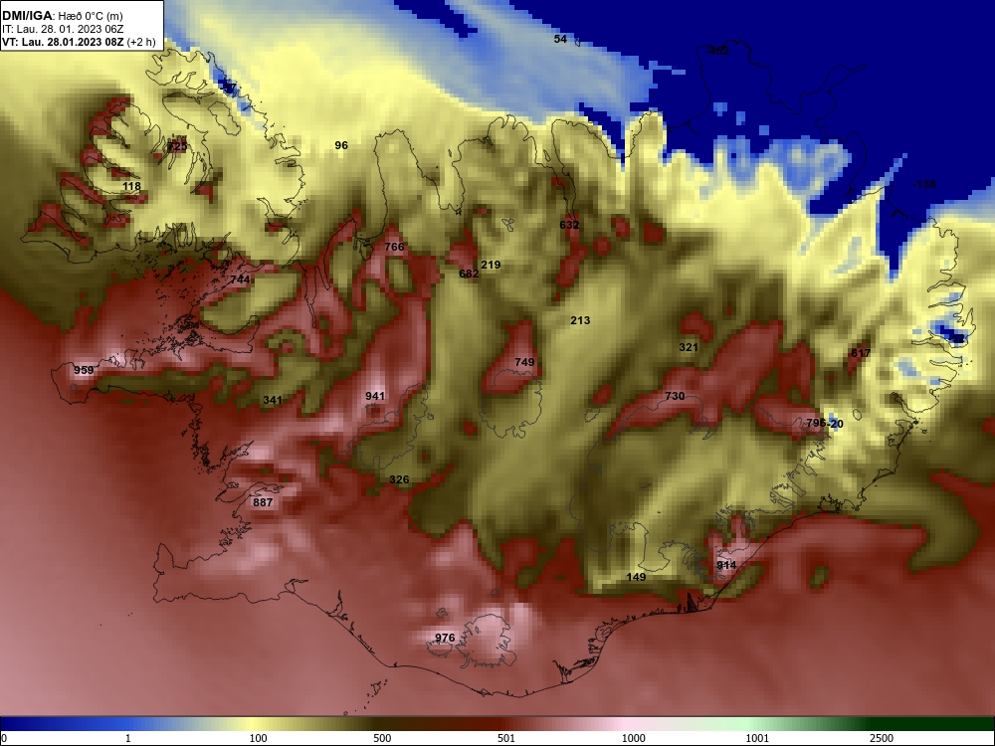Click the map value 149
The height and width of the screenshot is (746, 995).
(x=636, y=577)
